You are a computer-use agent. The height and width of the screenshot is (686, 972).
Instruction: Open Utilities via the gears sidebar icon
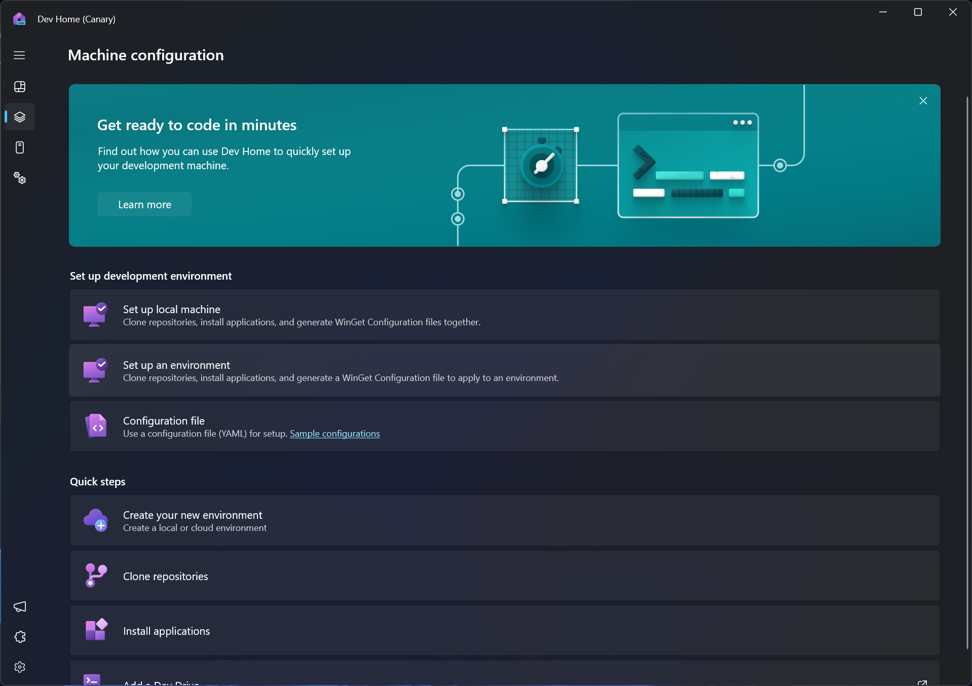[x=20, y=178]
